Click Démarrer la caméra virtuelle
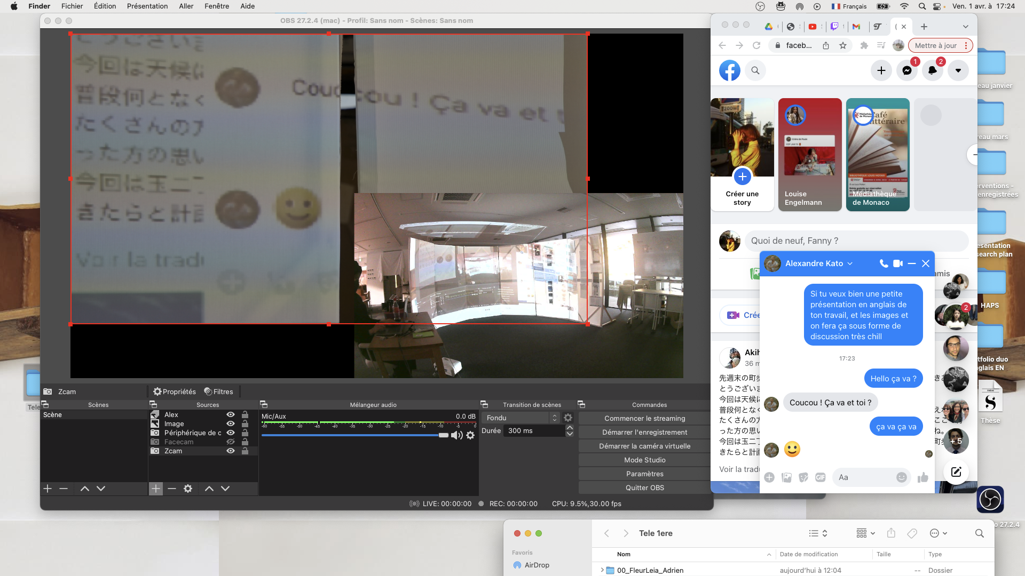This screenshot has height=576, width=1025. click(644, 446)
